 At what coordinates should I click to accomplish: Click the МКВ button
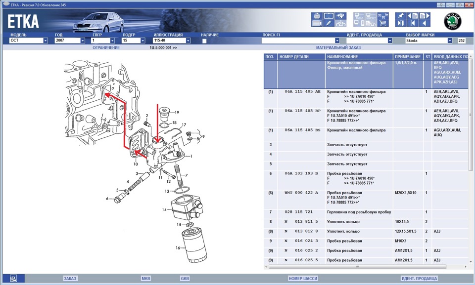coord(145,279)
